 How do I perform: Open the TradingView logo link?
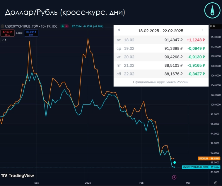click(x=18, y=175)
